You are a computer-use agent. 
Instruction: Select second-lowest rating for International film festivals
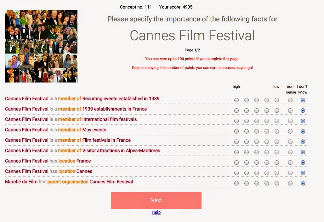[267, 121]
